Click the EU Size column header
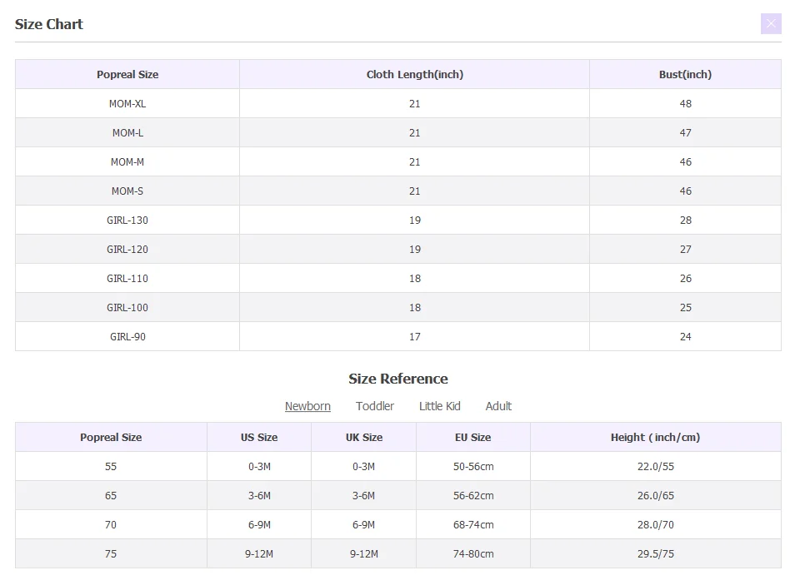This screenshot has width=795, height=580. point(473,437)
